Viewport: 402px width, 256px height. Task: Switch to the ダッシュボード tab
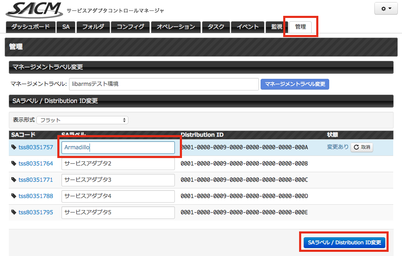[x=31, y=27]
